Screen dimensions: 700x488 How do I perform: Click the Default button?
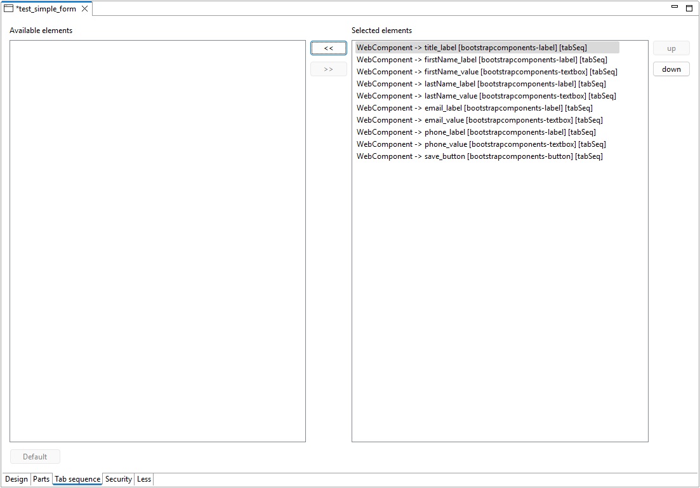[x=35, y=457]
